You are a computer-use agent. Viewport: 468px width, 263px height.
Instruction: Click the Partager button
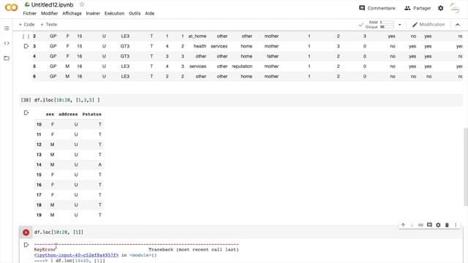(418, 8)
